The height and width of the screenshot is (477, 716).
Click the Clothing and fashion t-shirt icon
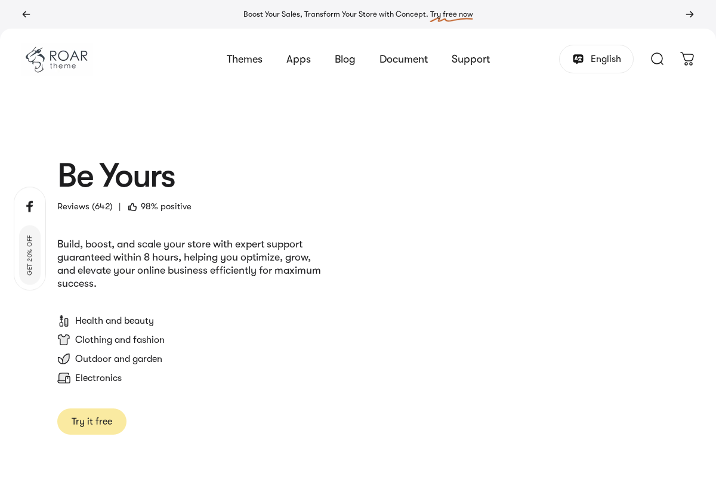64,340
